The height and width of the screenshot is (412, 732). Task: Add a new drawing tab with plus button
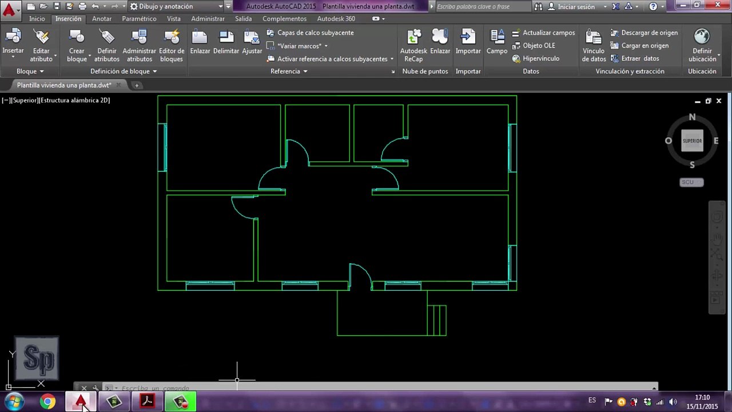click(137, 85)
